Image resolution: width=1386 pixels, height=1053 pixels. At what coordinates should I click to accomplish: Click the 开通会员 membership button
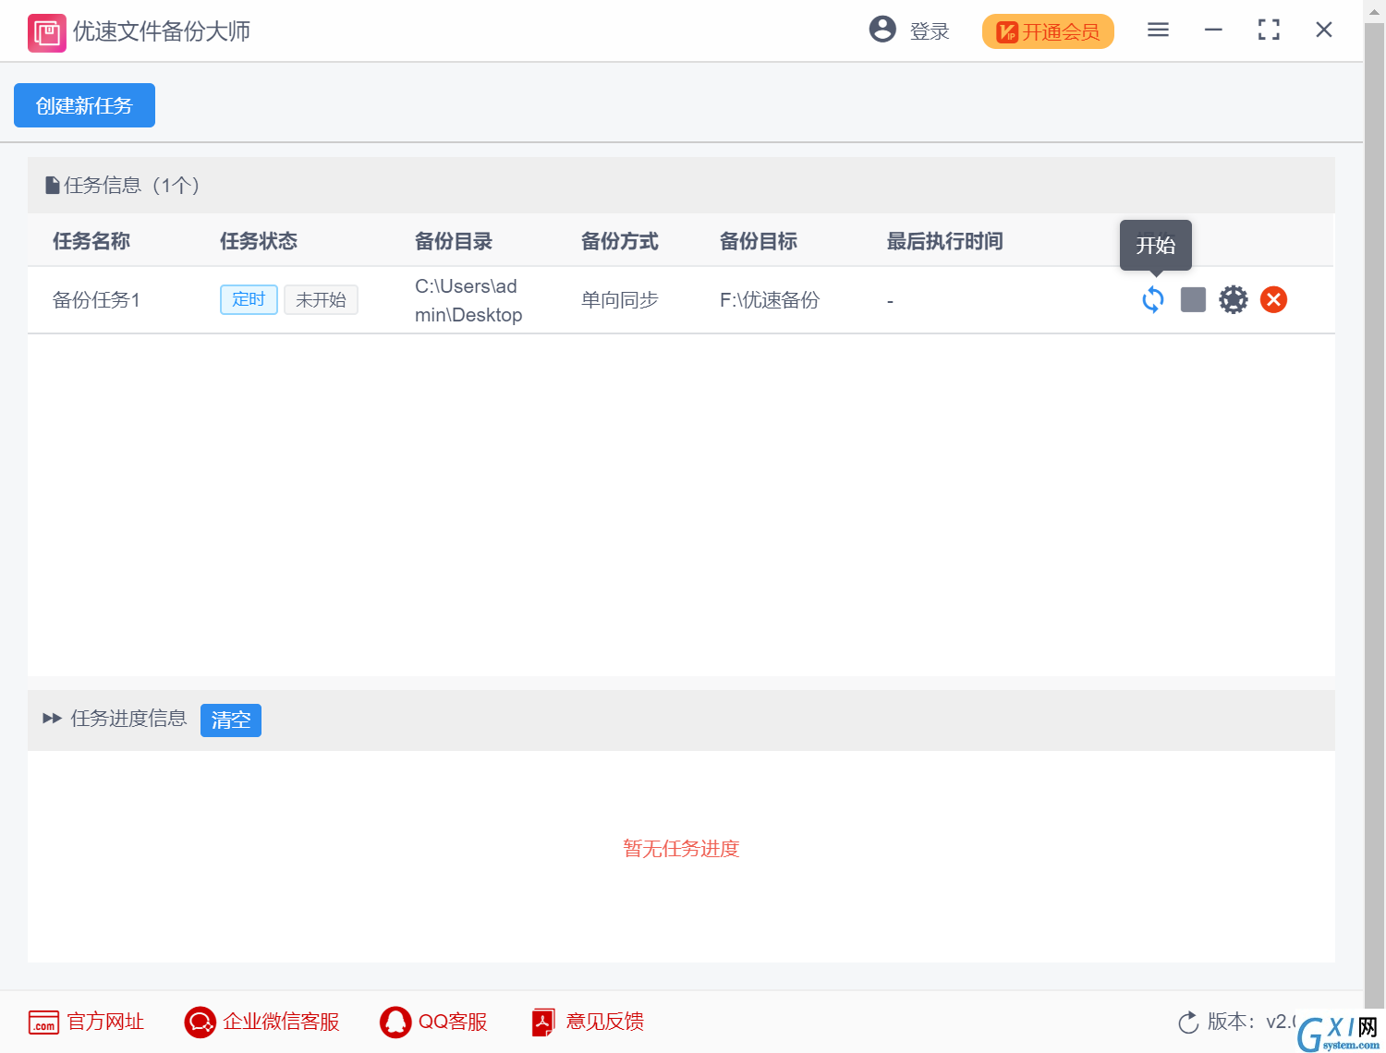click(1048, 31)
